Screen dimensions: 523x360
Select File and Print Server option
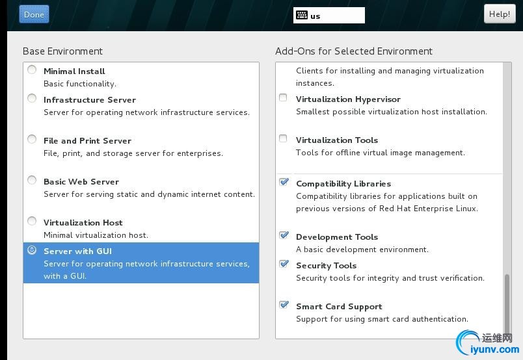[x=32, y=139]
